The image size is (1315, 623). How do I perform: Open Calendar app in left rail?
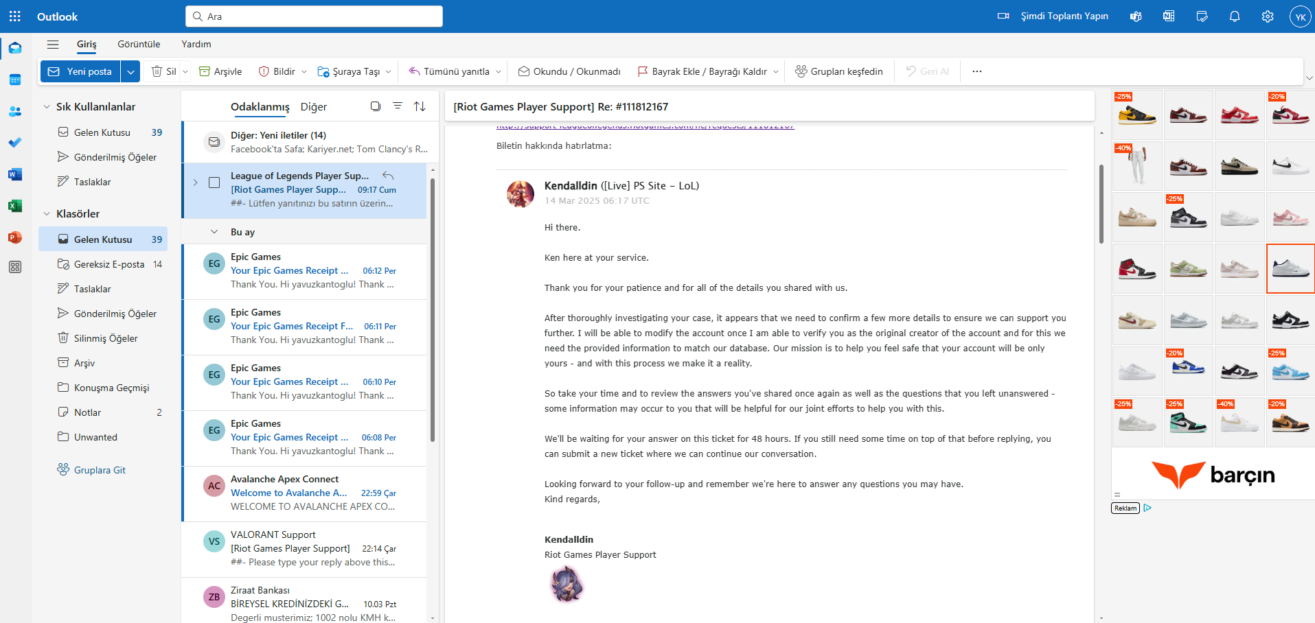[x=15, y=80]
